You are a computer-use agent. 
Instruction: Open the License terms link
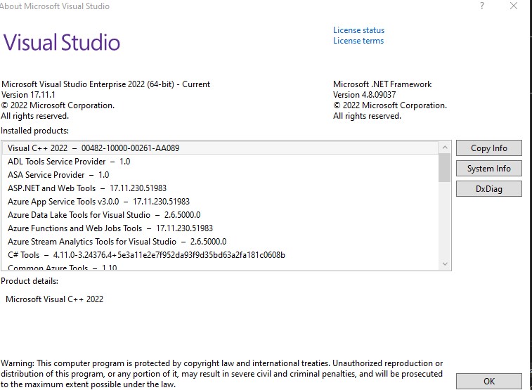pos(358,41)
